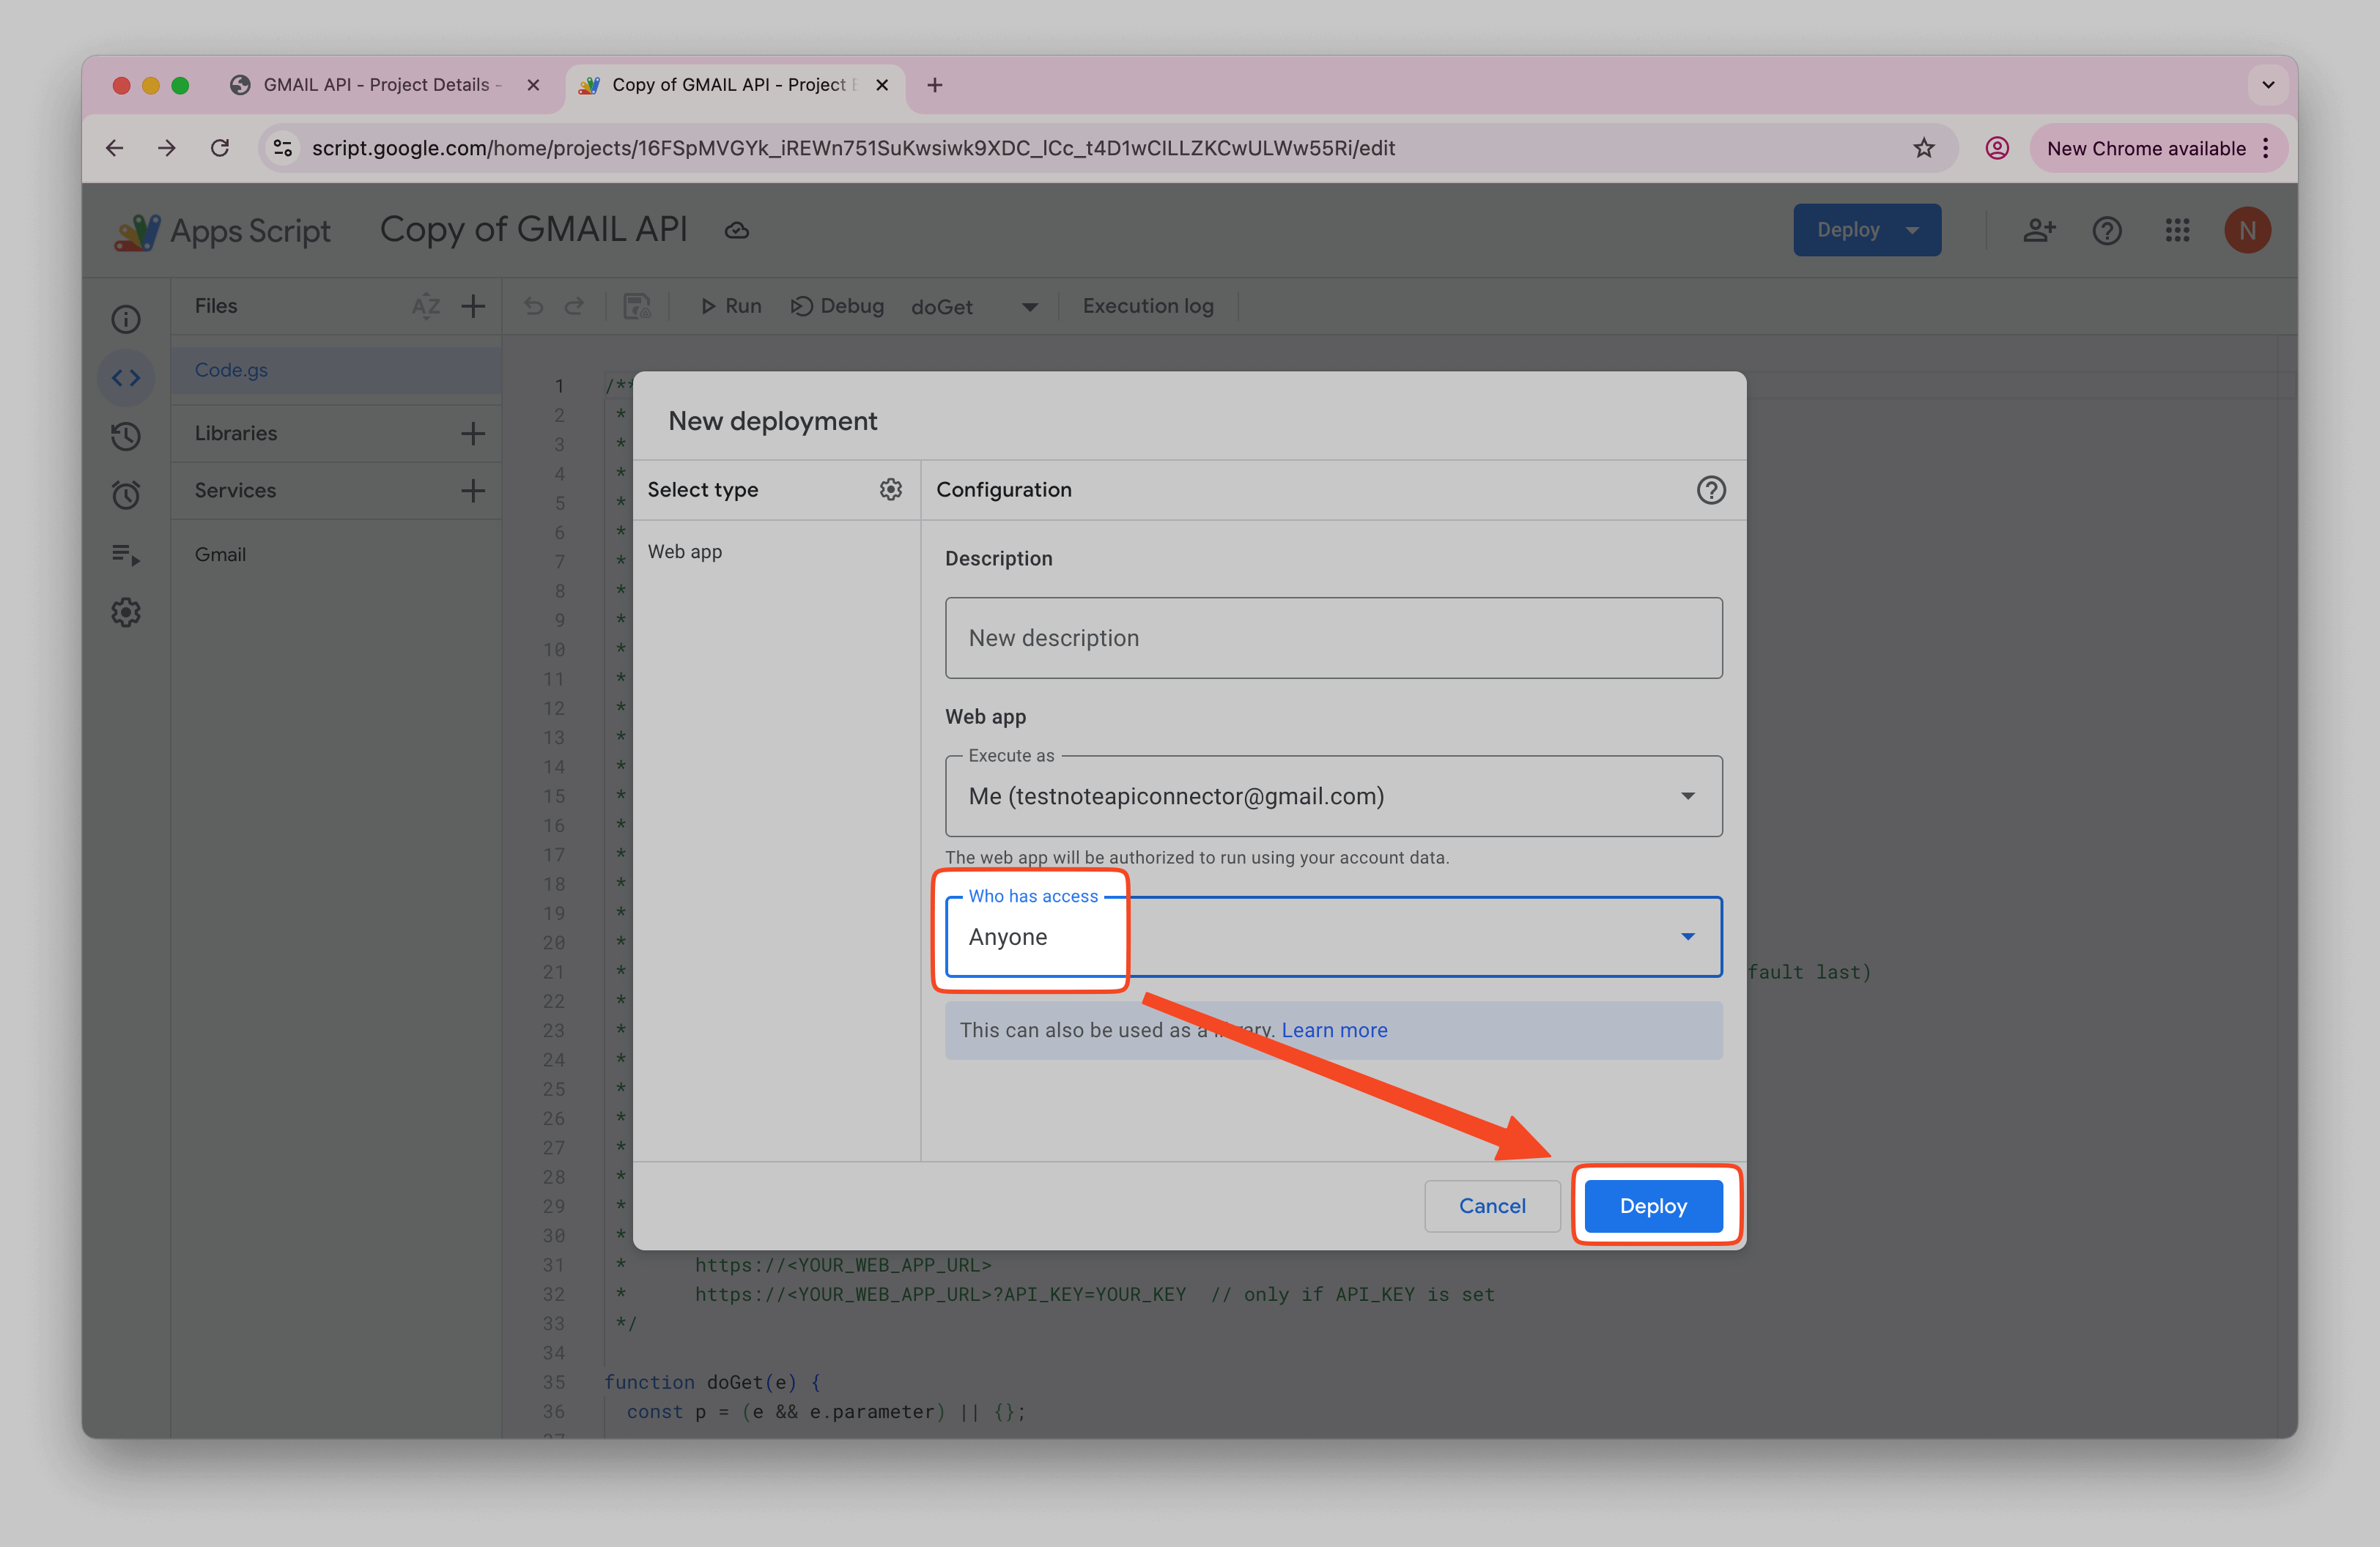Click the Configuration help icon

point(1711,490)
